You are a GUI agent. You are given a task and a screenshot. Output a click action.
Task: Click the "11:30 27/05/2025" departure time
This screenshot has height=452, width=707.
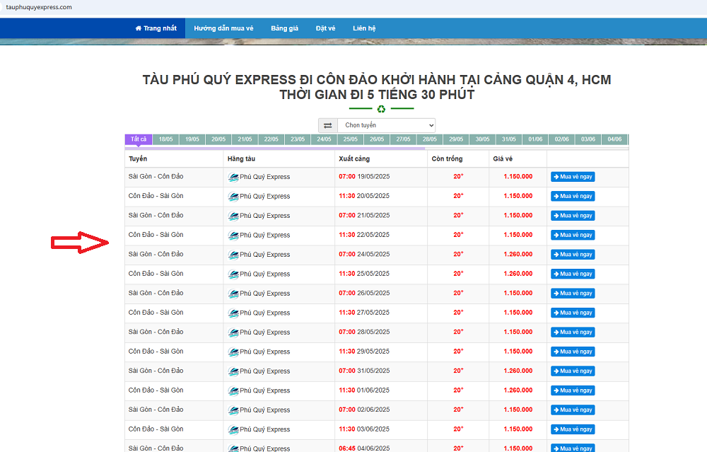tap(364, 312)
